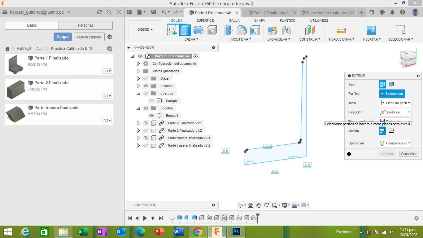Open Photoshop from the taskbar

tap(236, 231)
